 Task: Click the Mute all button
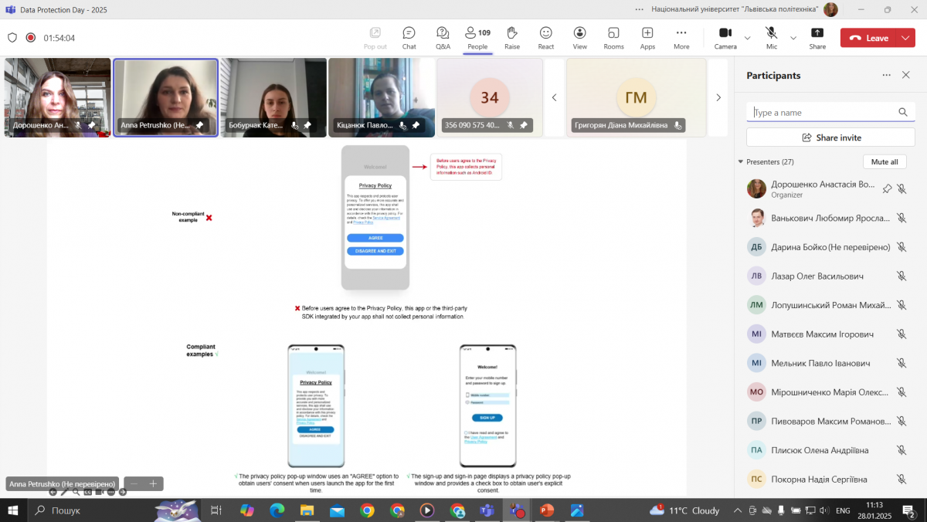coord(884,162)
